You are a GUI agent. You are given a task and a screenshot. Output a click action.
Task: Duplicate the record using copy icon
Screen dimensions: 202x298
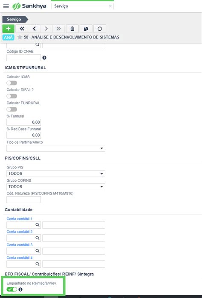86,29
